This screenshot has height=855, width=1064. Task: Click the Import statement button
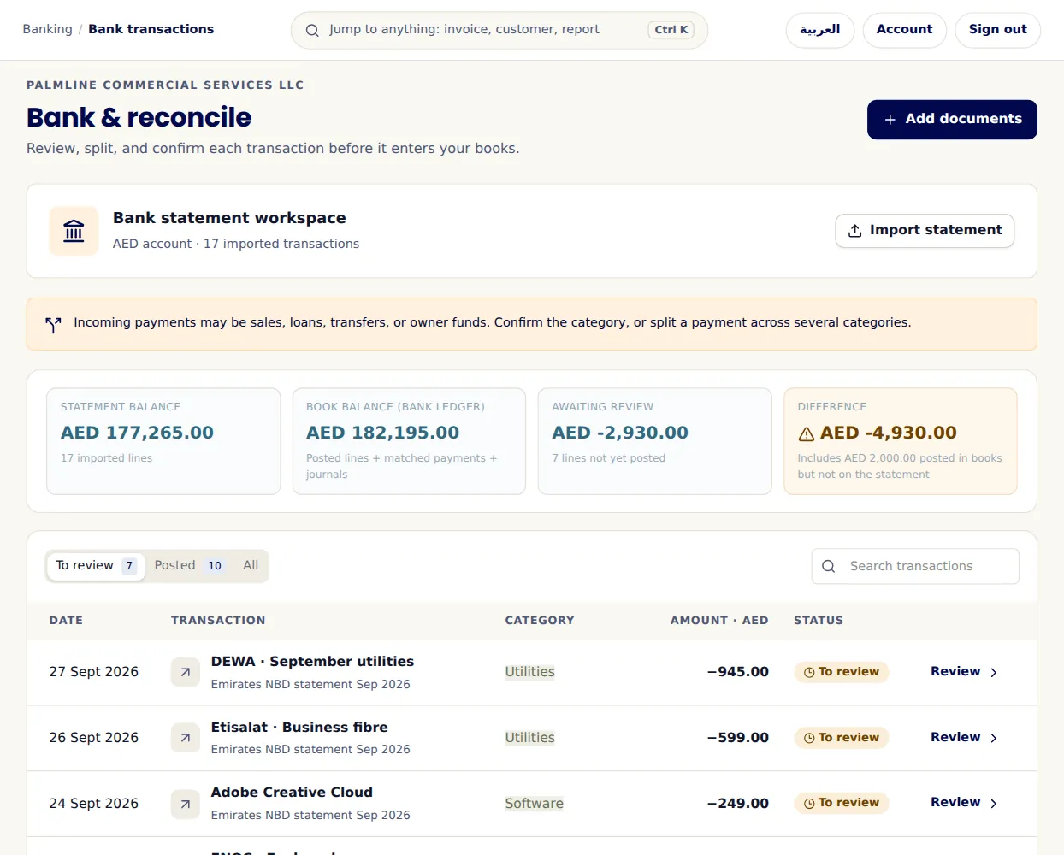[925, 231]
